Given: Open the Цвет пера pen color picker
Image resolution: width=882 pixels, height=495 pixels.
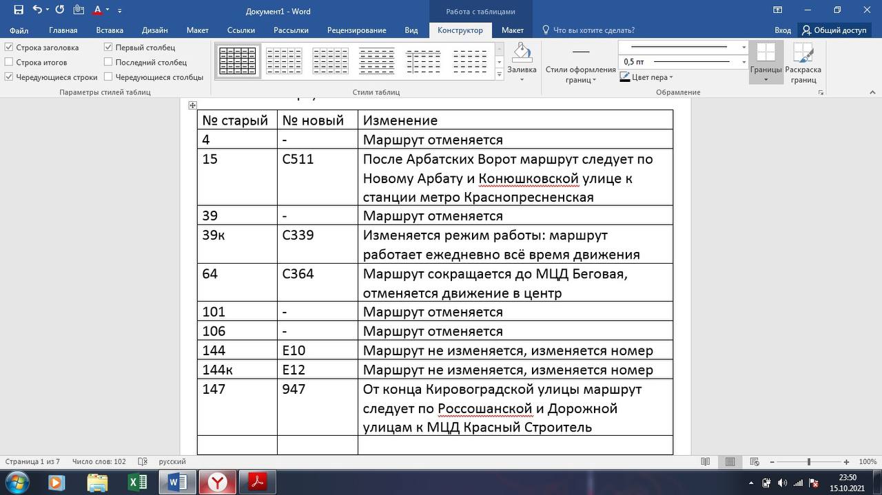Looking at the screenshot, I should pyautogui.click(x=647, y=77).
